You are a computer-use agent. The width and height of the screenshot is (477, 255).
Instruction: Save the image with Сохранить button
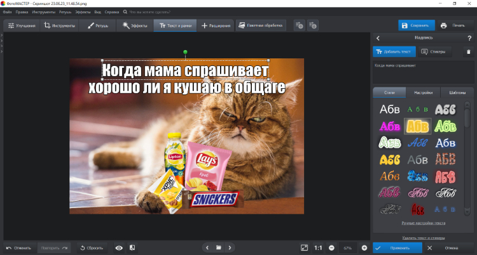point(417,25)
